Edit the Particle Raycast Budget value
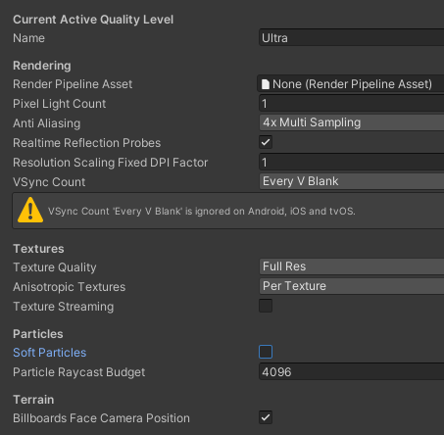This screenshot has height=435, width=444. pyautogui.click(x=352, y=371)
